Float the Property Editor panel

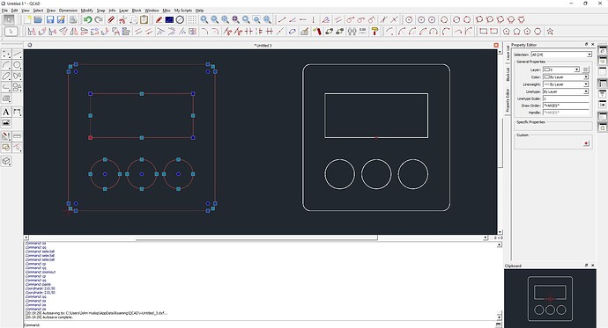pyautogui.click(x=586, y=44)
